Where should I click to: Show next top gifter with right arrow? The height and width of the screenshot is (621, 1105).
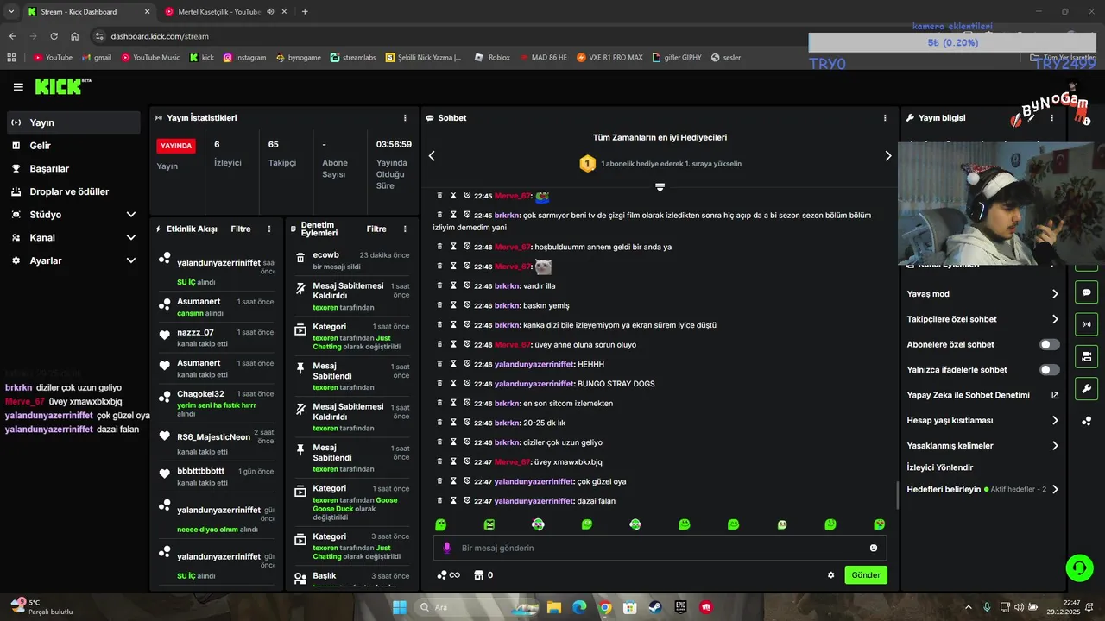(x=887, y=156)
